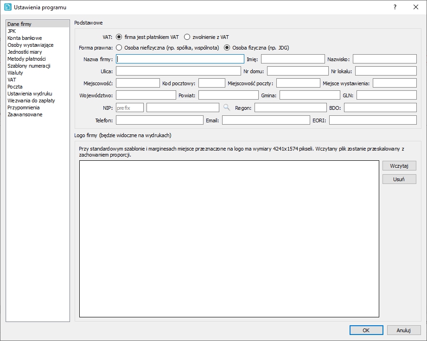Click the help question mark in title bar
The height and width of the screenshot is (341, 427).
click(395, 7)
